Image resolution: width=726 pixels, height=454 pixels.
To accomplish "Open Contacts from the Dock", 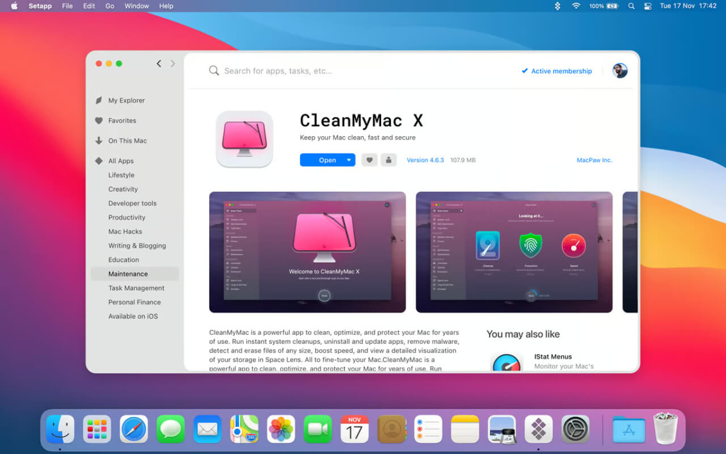I will pyautogui.click(x=391, y=429).
